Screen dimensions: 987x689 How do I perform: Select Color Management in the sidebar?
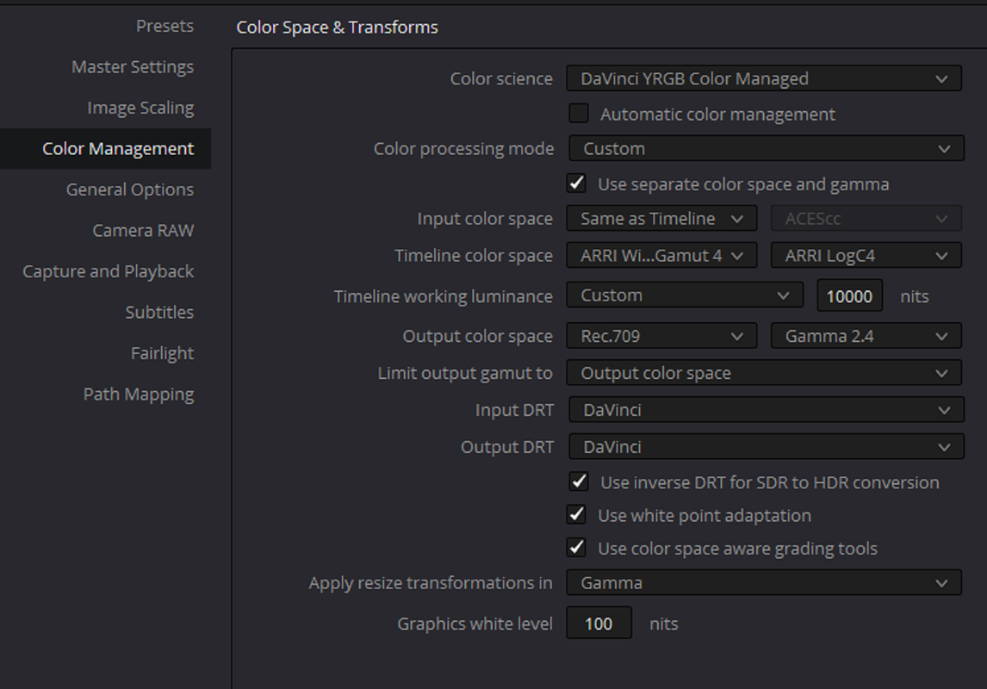coord(106,148)
